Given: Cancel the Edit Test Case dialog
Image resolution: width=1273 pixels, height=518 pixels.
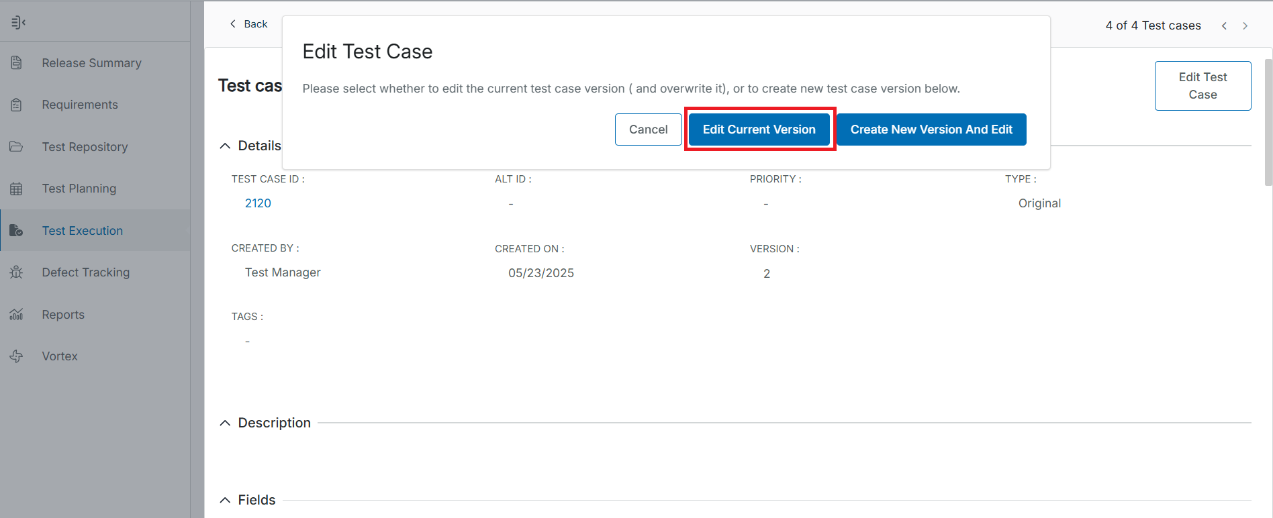Looking at the screenshot, I should click(648, 129).
